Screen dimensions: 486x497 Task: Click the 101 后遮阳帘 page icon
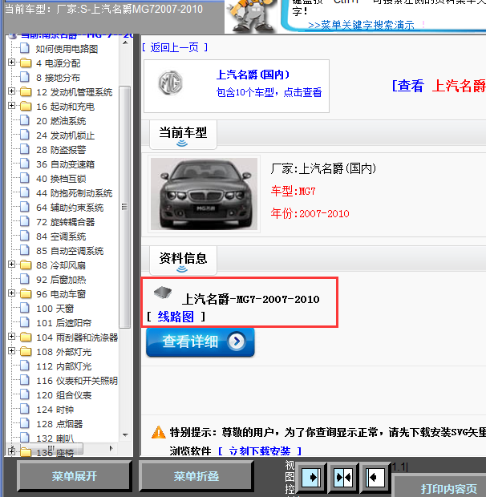25,322
